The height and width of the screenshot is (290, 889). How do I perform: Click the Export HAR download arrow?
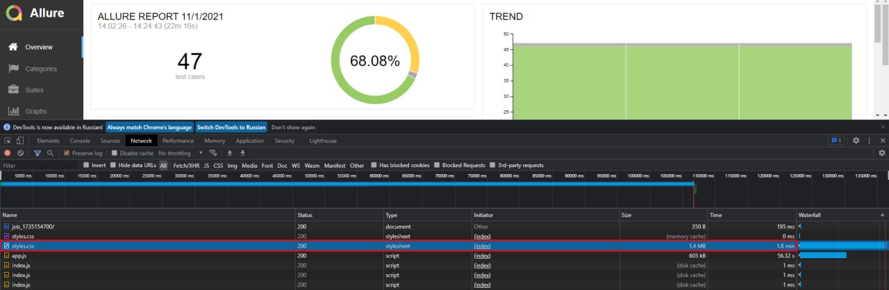[x=243, y=153]
